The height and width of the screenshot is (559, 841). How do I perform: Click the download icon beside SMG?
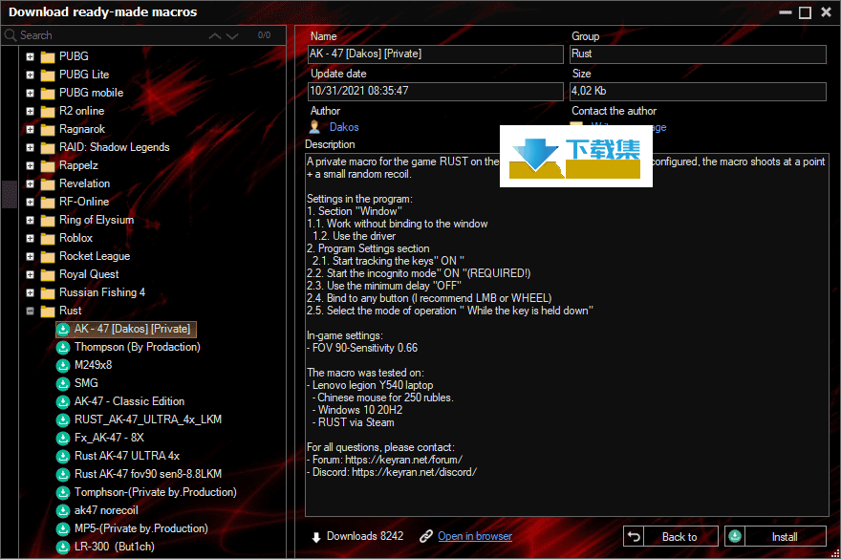click(x=63, y=383)
